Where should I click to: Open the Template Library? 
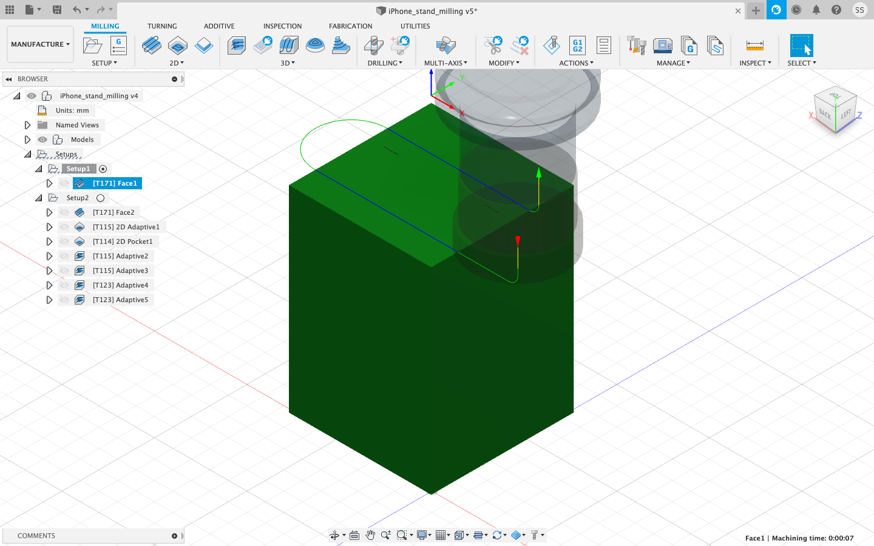(x=715, y=45)
